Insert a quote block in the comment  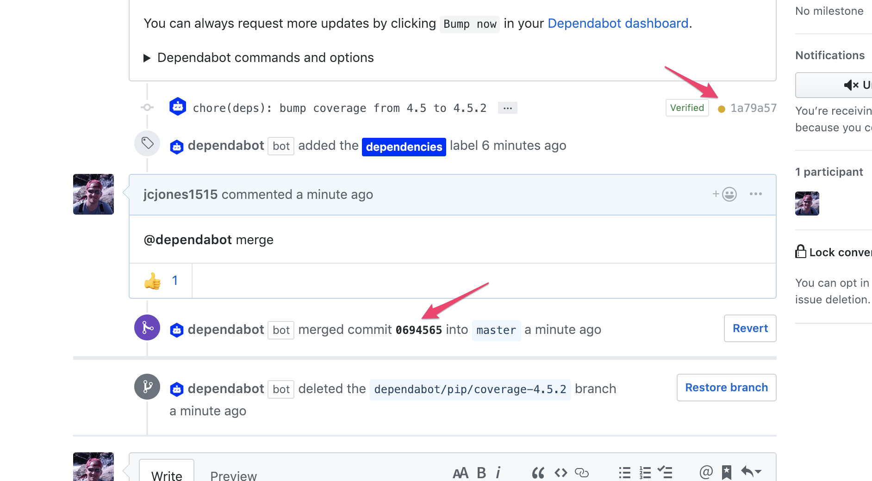click(x=538, y=473)
